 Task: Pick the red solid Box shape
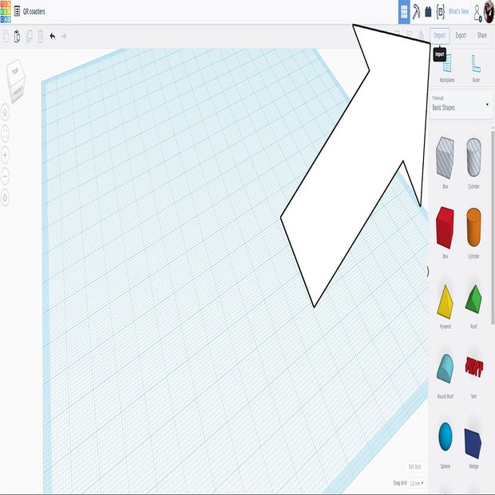[x=445, y=229]
